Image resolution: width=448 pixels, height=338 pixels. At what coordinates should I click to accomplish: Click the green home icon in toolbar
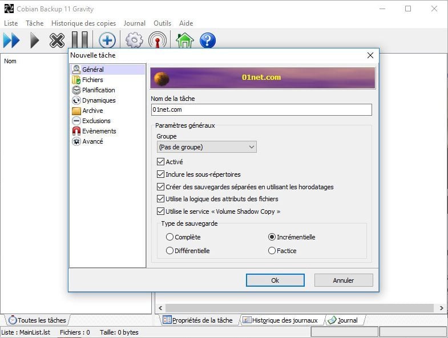(184, 40)
